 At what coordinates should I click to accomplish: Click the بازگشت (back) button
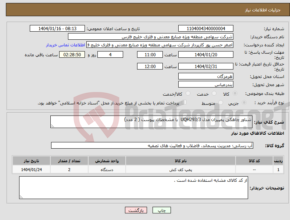[x=136, y=210]
